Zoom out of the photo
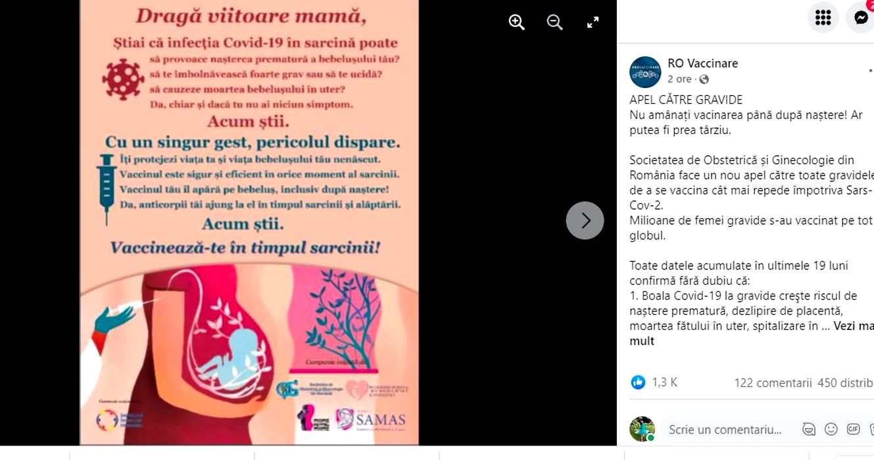This screenshot has height=460, width=874. (555, 22)
